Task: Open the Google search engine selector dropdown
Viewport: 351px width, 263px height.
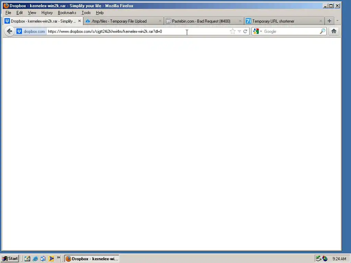Action: click(x=257, y=32)
